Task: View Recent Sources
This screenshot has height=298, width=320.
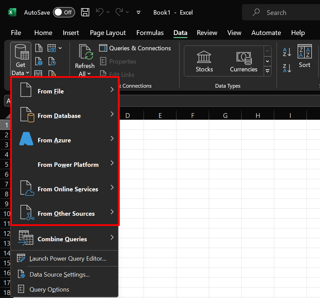Action: point(52,61)
